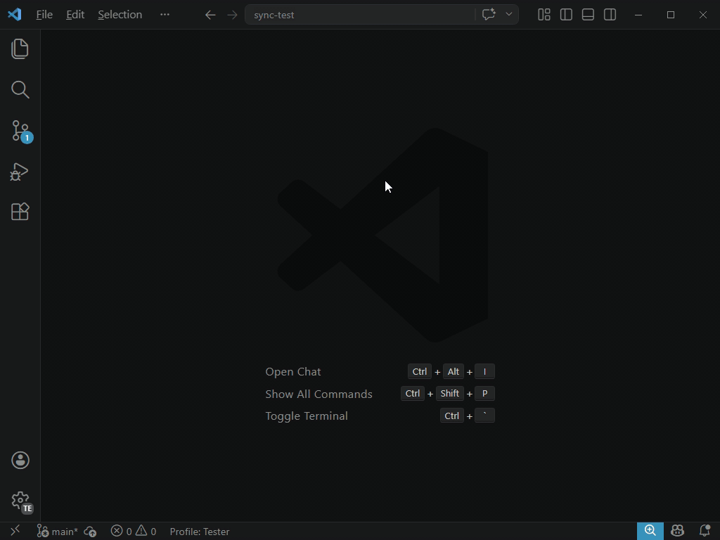This screenshot has width=720, height=540.
Task: Show errors and warnings count
Action: click(134, 532)
